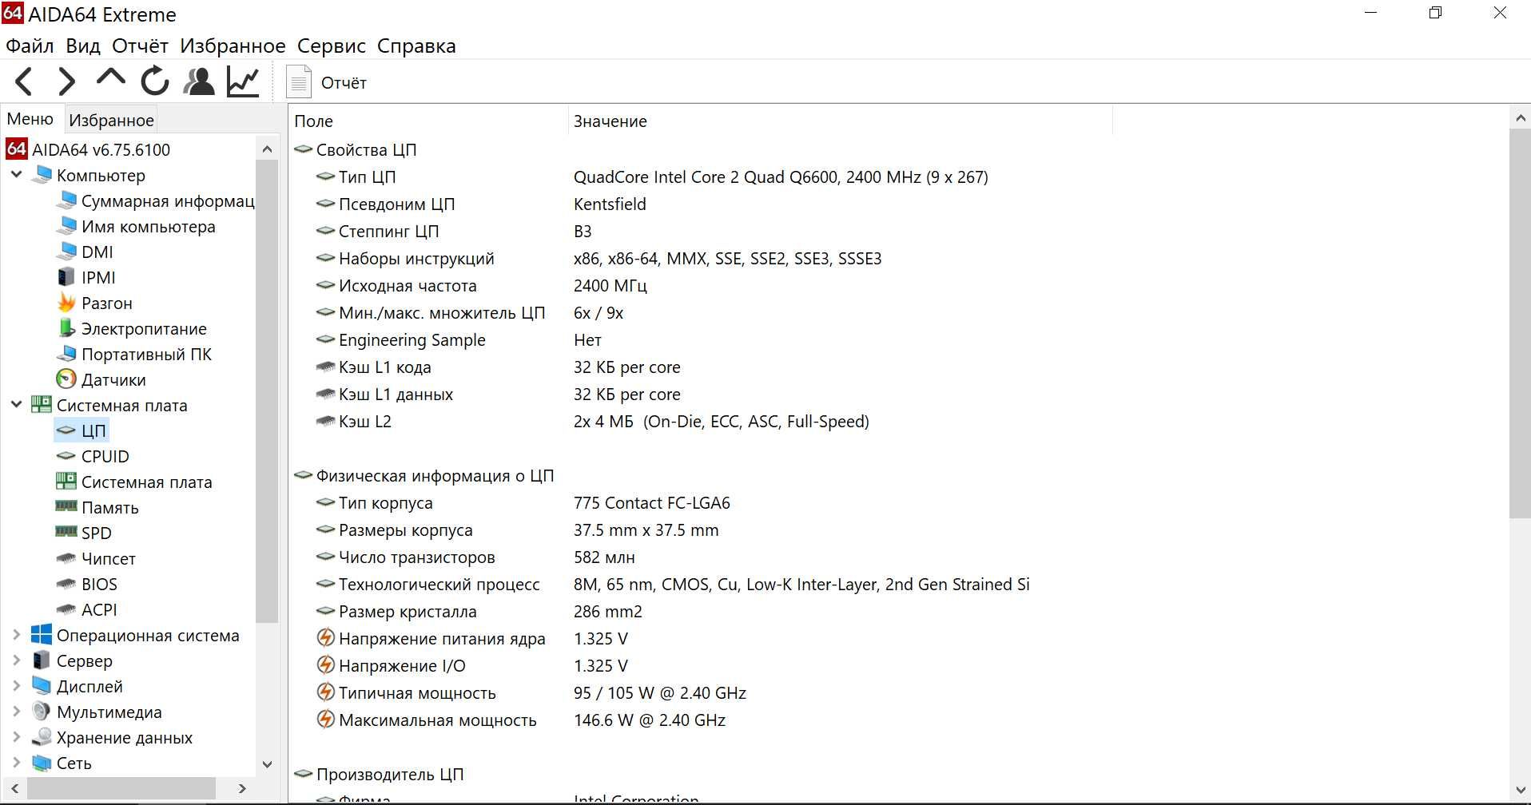Expand the Дисплей tree node
This screenshot has height=805, width=1531.
click(x=16, y=686)
